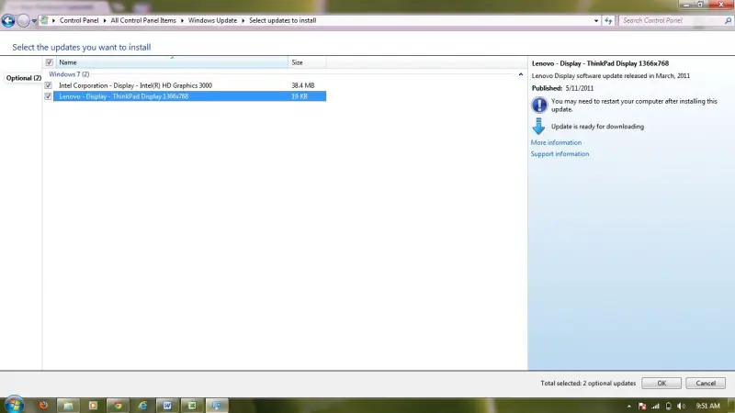Open Internet Explorer from taskbar
Screen dimensions: 735x413
pyautogui.click(x=142, y=406)
